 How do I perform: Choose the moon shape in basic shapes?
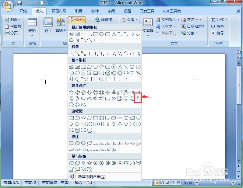(77, 79)
